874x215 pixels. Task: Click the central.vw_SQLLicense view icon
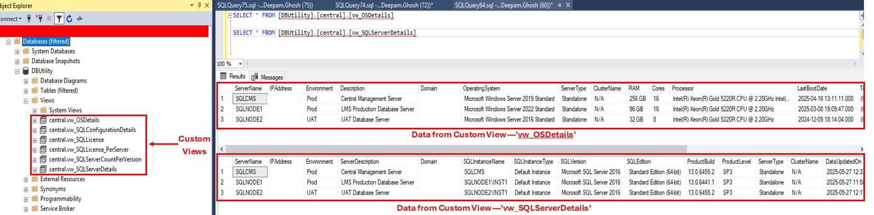43,140
